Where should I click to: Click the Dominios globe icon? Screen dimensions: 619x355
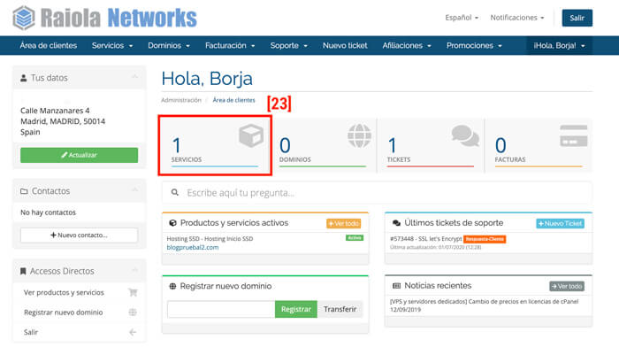(359, 135)
